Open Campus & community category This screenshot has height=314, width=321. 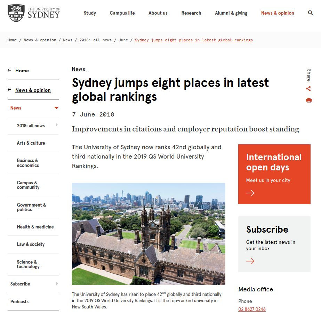(28, 185)
